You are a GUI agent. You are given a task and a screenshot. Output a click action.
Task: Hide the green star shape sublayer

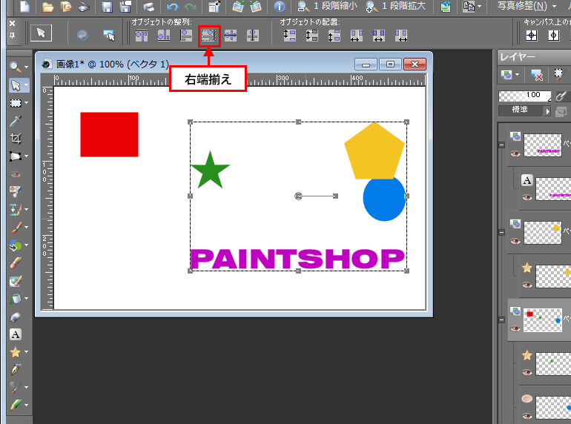coord(527,372)
